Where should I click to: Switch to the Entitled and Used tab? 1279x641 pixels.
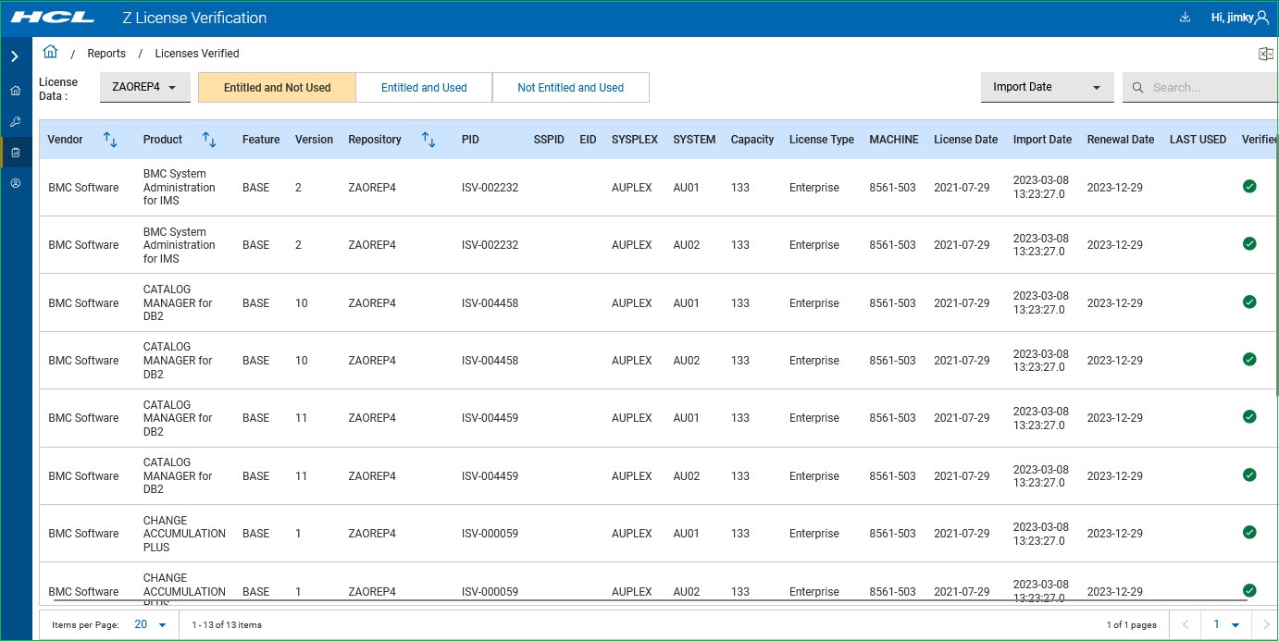(424, 88)
